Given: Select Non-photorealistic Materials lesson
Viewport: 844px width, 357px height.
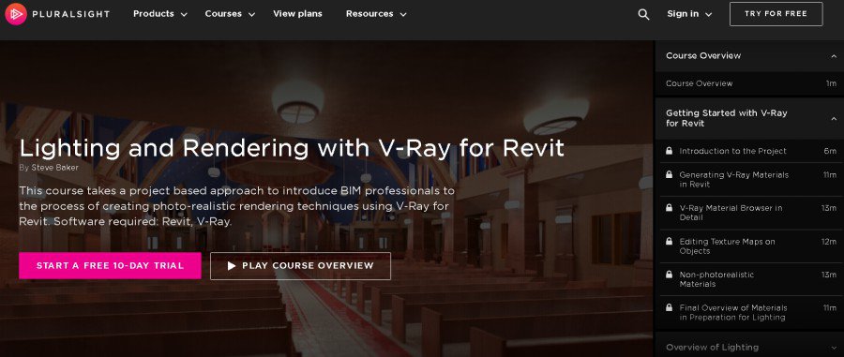Looking at the screenshot, I should coord(749,279).
